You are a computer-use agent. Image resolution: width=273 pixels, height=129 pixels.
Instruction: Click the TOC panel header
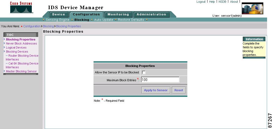21,35
